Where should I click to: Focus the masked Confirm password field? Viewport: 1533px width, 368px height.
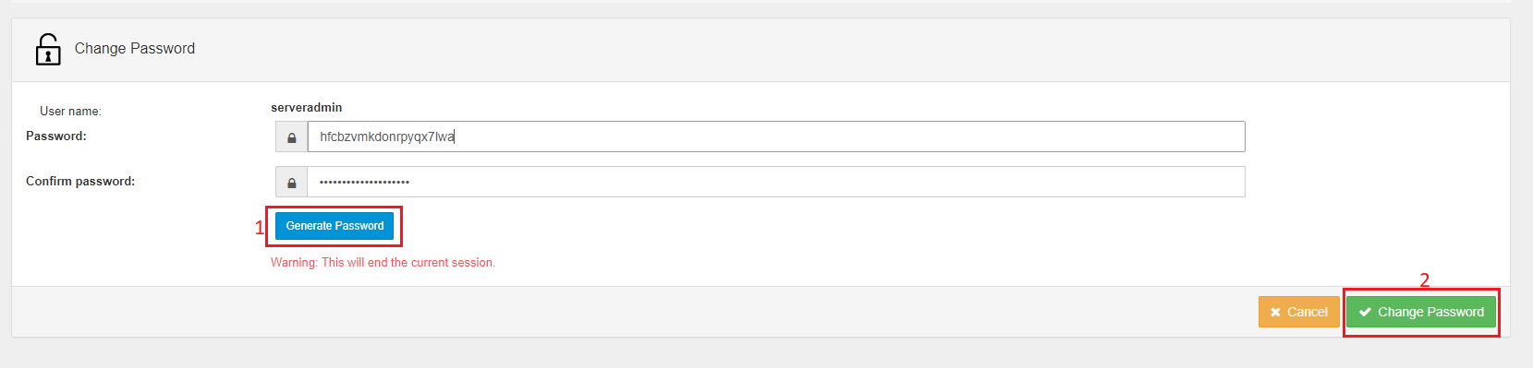[x=776, y=182]
